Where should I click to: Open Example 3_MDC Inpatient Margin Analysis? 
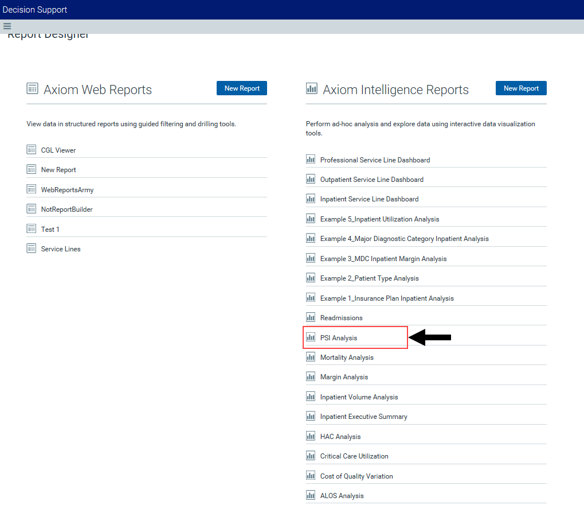pyautogui.click(x=383, y=259)
